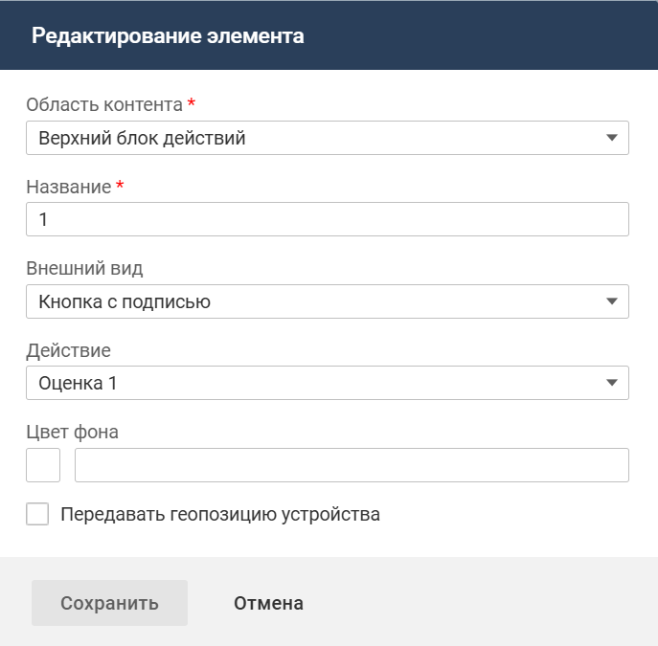Click the Редактирование элемента dialog title

click(x=168, y=36)
